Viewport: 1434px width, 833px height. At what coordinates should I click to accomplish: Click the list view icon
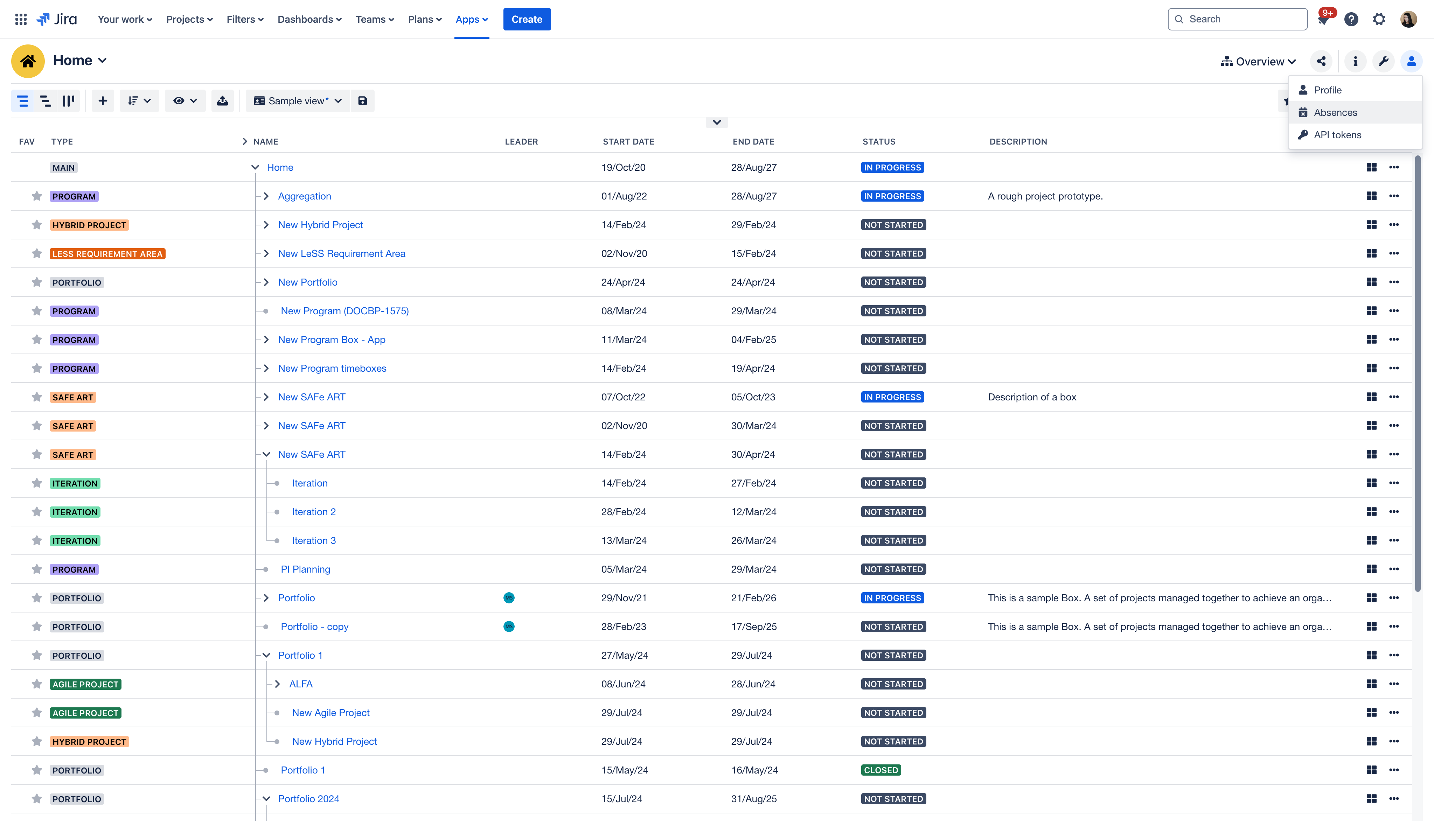click(22, 100)
